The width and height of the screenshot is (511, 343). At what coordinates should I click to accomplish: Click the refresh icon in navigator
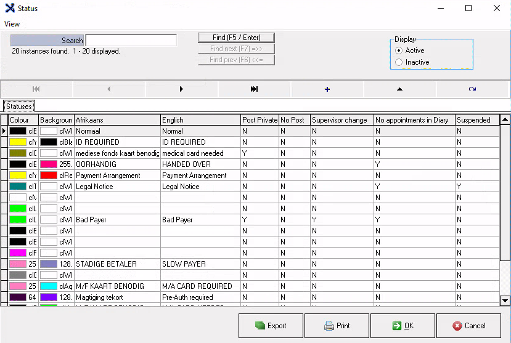(x=472, y=89)
